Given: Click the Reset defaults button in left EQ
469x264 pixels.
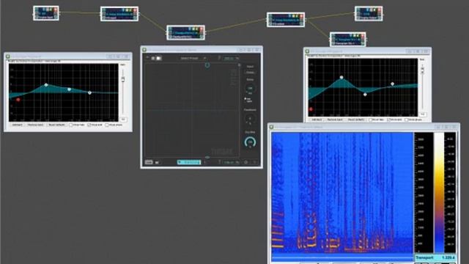Looking at the screenshot, I should [x=56, y=125].
